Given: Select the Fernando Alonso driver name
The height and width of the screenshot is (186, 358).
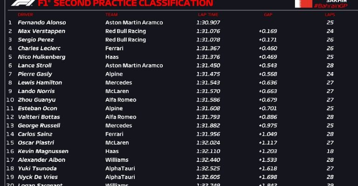Looking at the screenshot, I should (42, 22).
